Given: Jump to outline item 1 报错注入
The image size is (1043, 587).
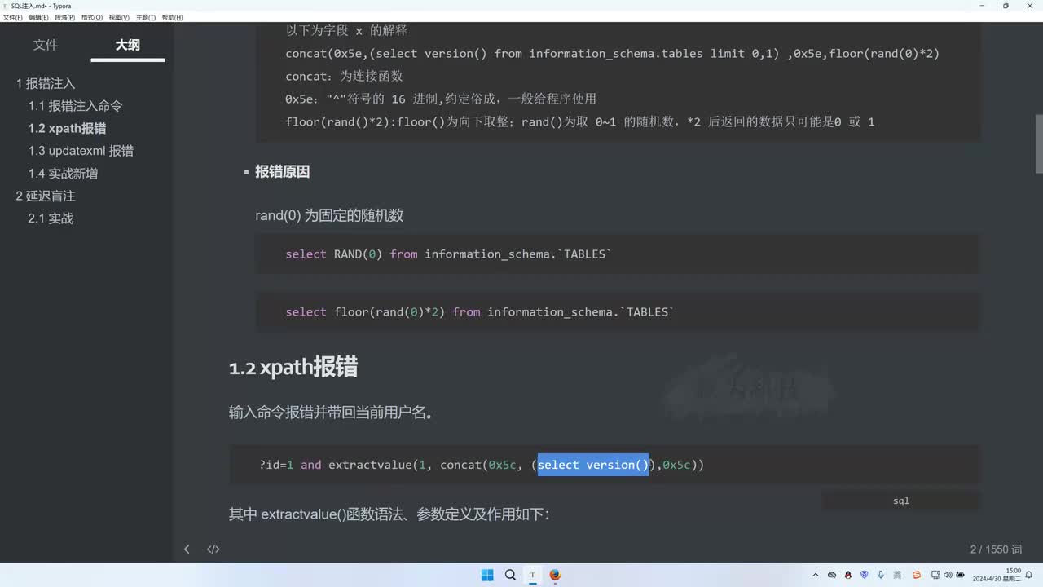Looking at the screenshot, I should tap(46, 83).
